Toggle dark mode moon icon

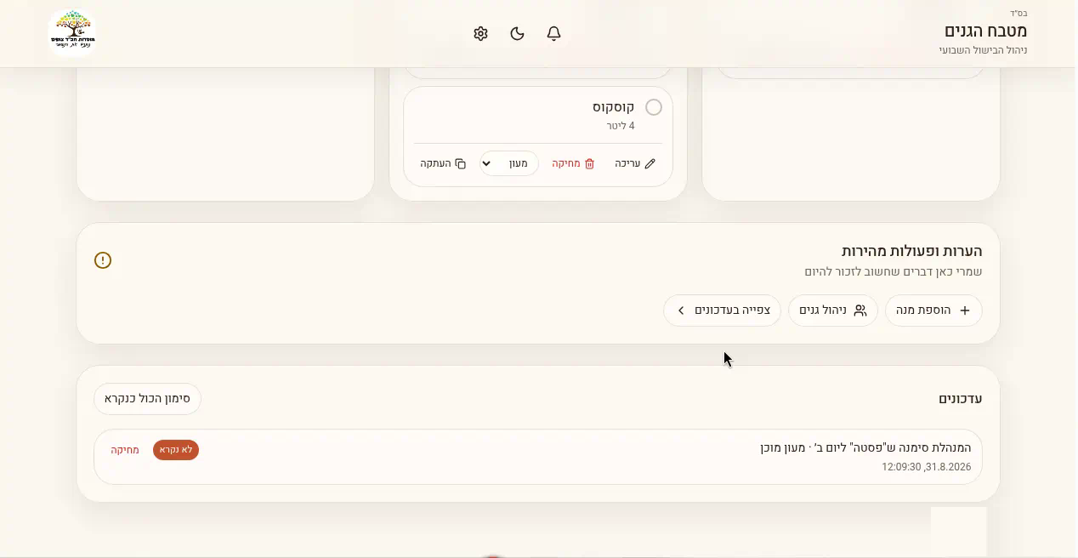coord(517,33)
